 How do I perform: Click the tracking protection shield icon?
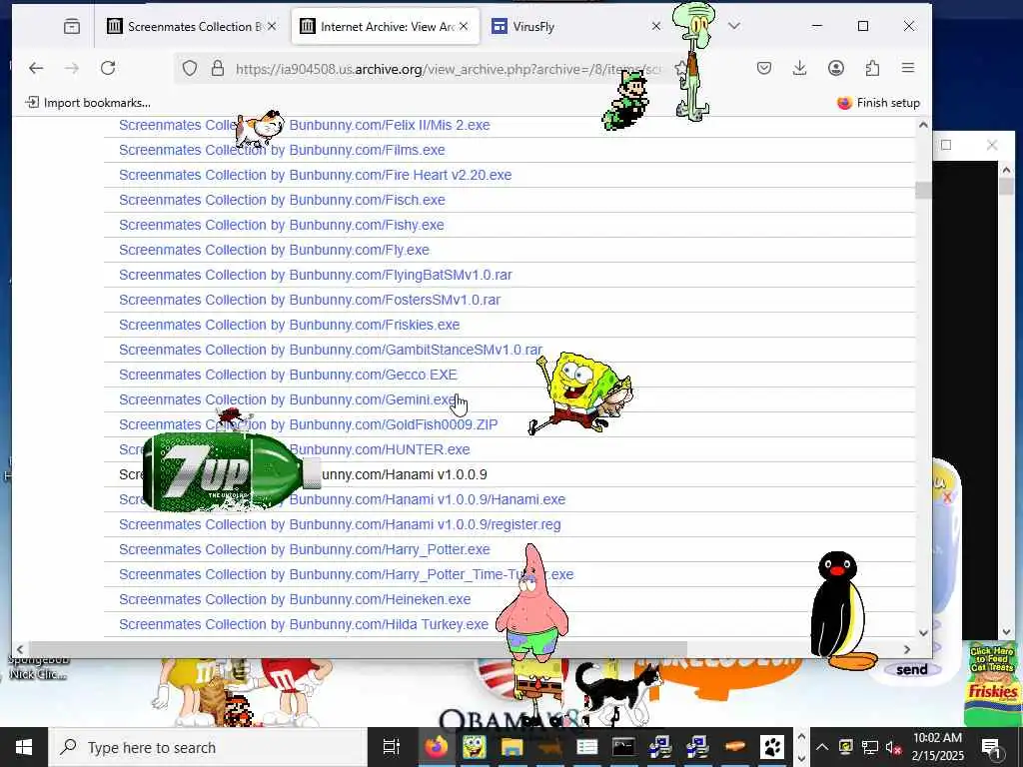pyautogui.click(x=189, y=69)
